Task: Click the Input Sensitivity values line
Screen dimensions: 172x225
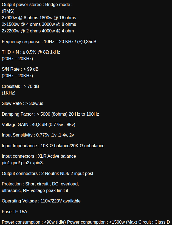Action: point(38,135)
